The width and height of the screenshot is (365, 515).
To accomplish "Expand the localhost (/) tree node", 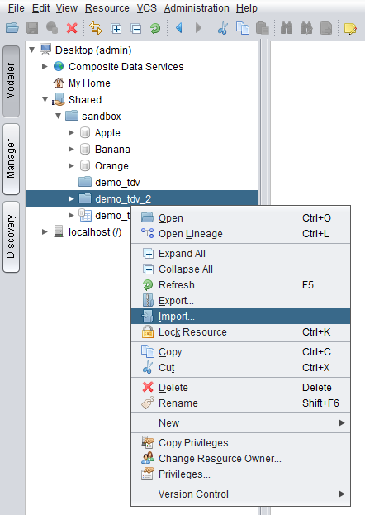I will 45,232.
